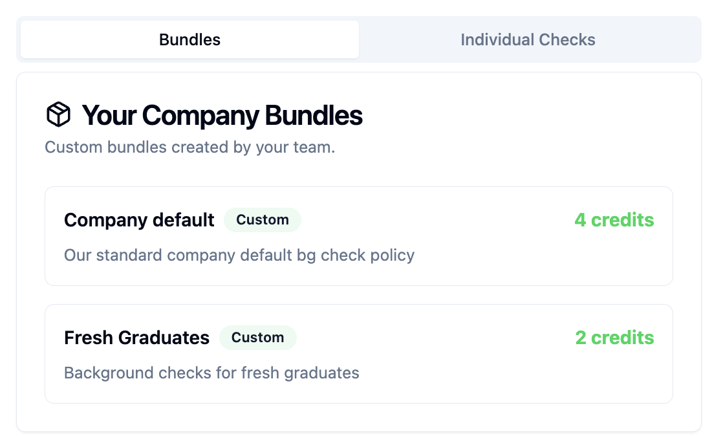Click the Fresh Graduates title

click(136, 338)
